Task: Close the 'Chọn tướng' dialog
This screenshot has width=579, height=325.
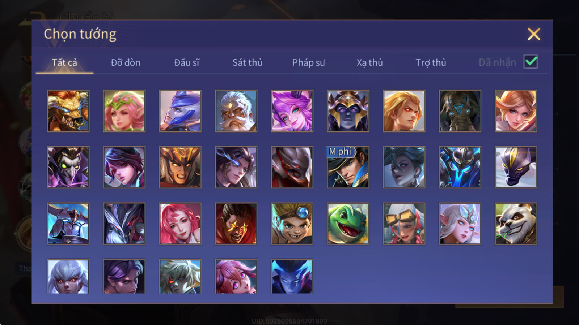Action: pos(534,34)
